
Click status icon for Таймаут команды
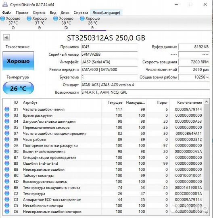click(x=7, y=176)
